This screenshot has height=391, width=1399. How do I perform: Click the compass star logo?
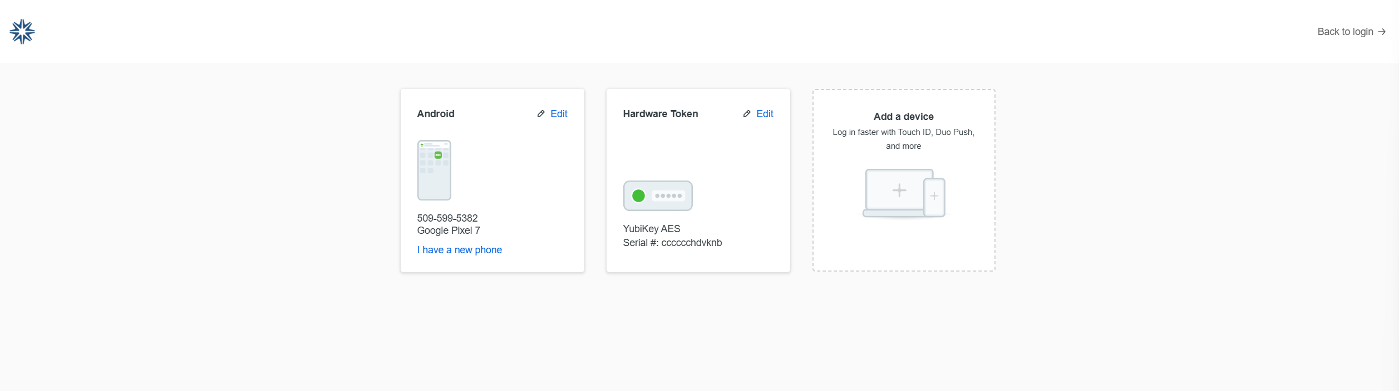pyautogui.click(x=22, y=32)
